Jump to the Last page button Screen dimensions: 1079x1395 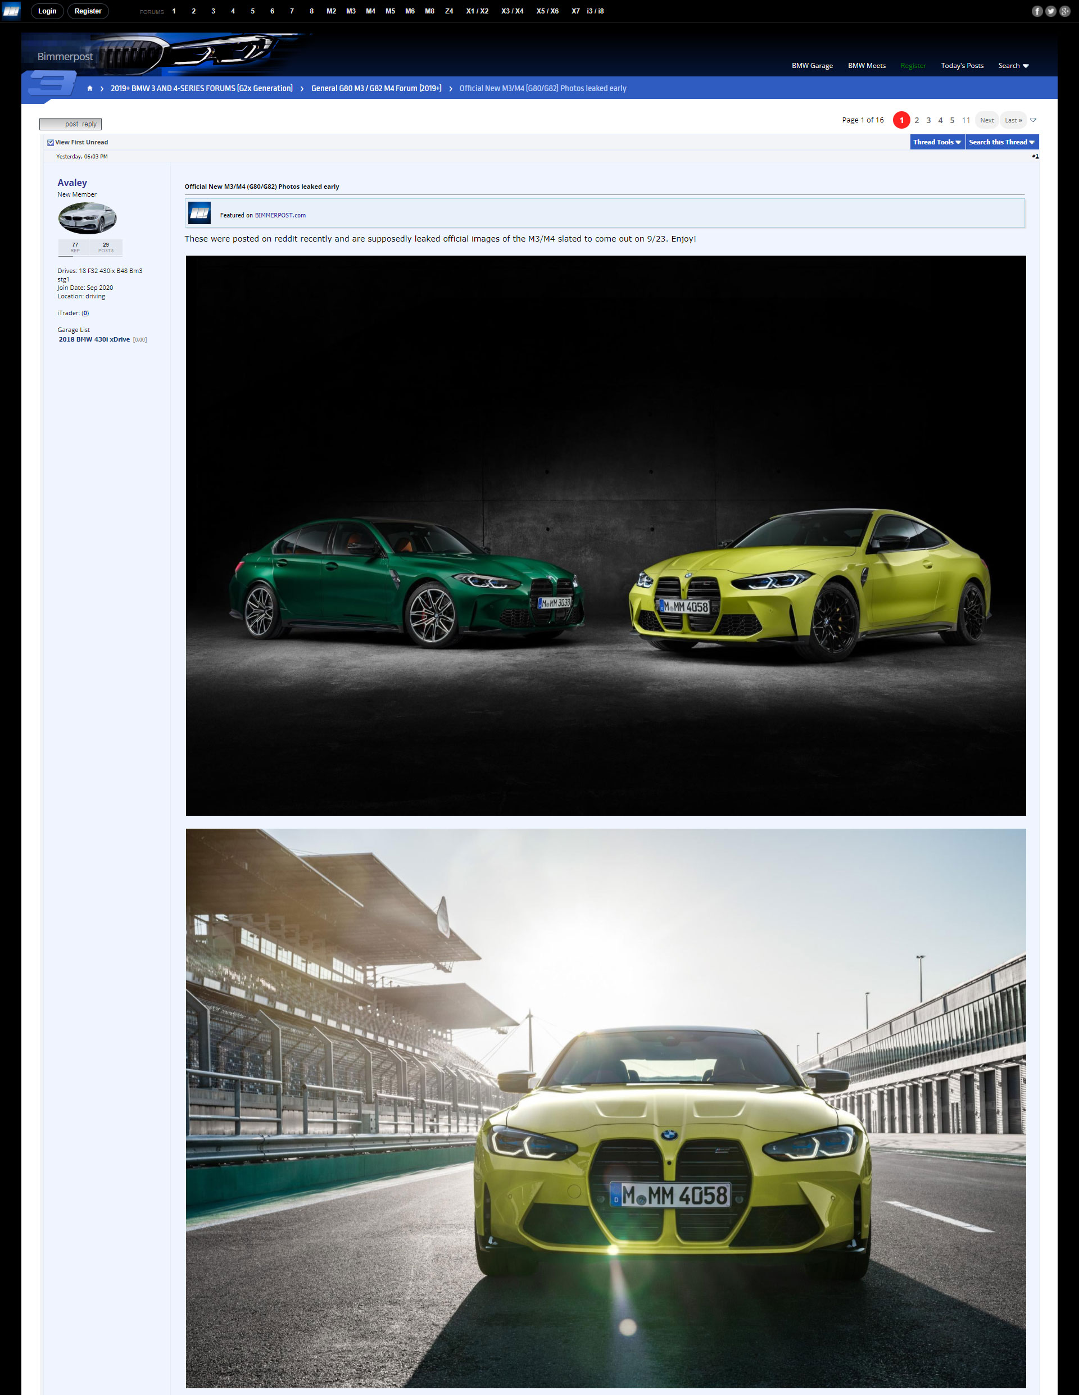point(1013,120)
